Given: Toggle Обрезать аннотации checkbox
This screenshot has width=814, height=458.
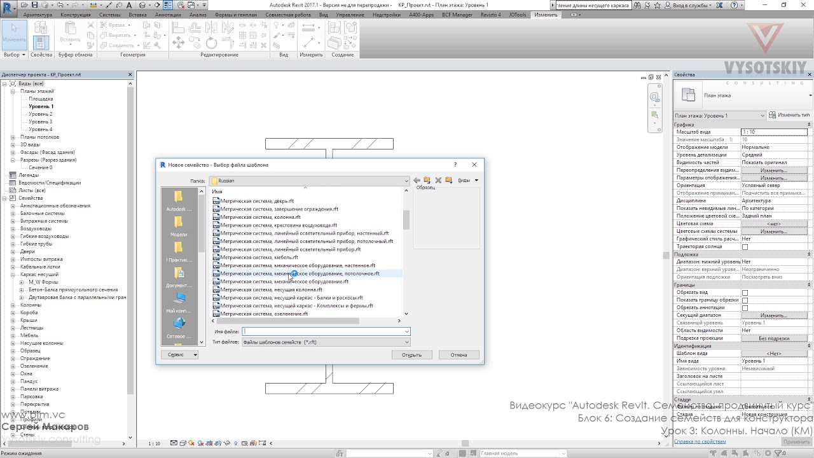Looking at the screenshot, I should 745,308.
